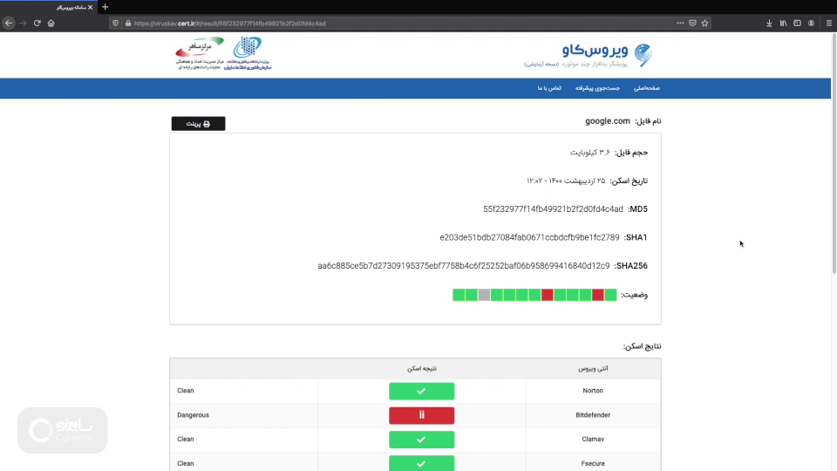The height and width of the screenshot is (471, 837).
Task: Open the browser library icon
Action: coord(784,24)
